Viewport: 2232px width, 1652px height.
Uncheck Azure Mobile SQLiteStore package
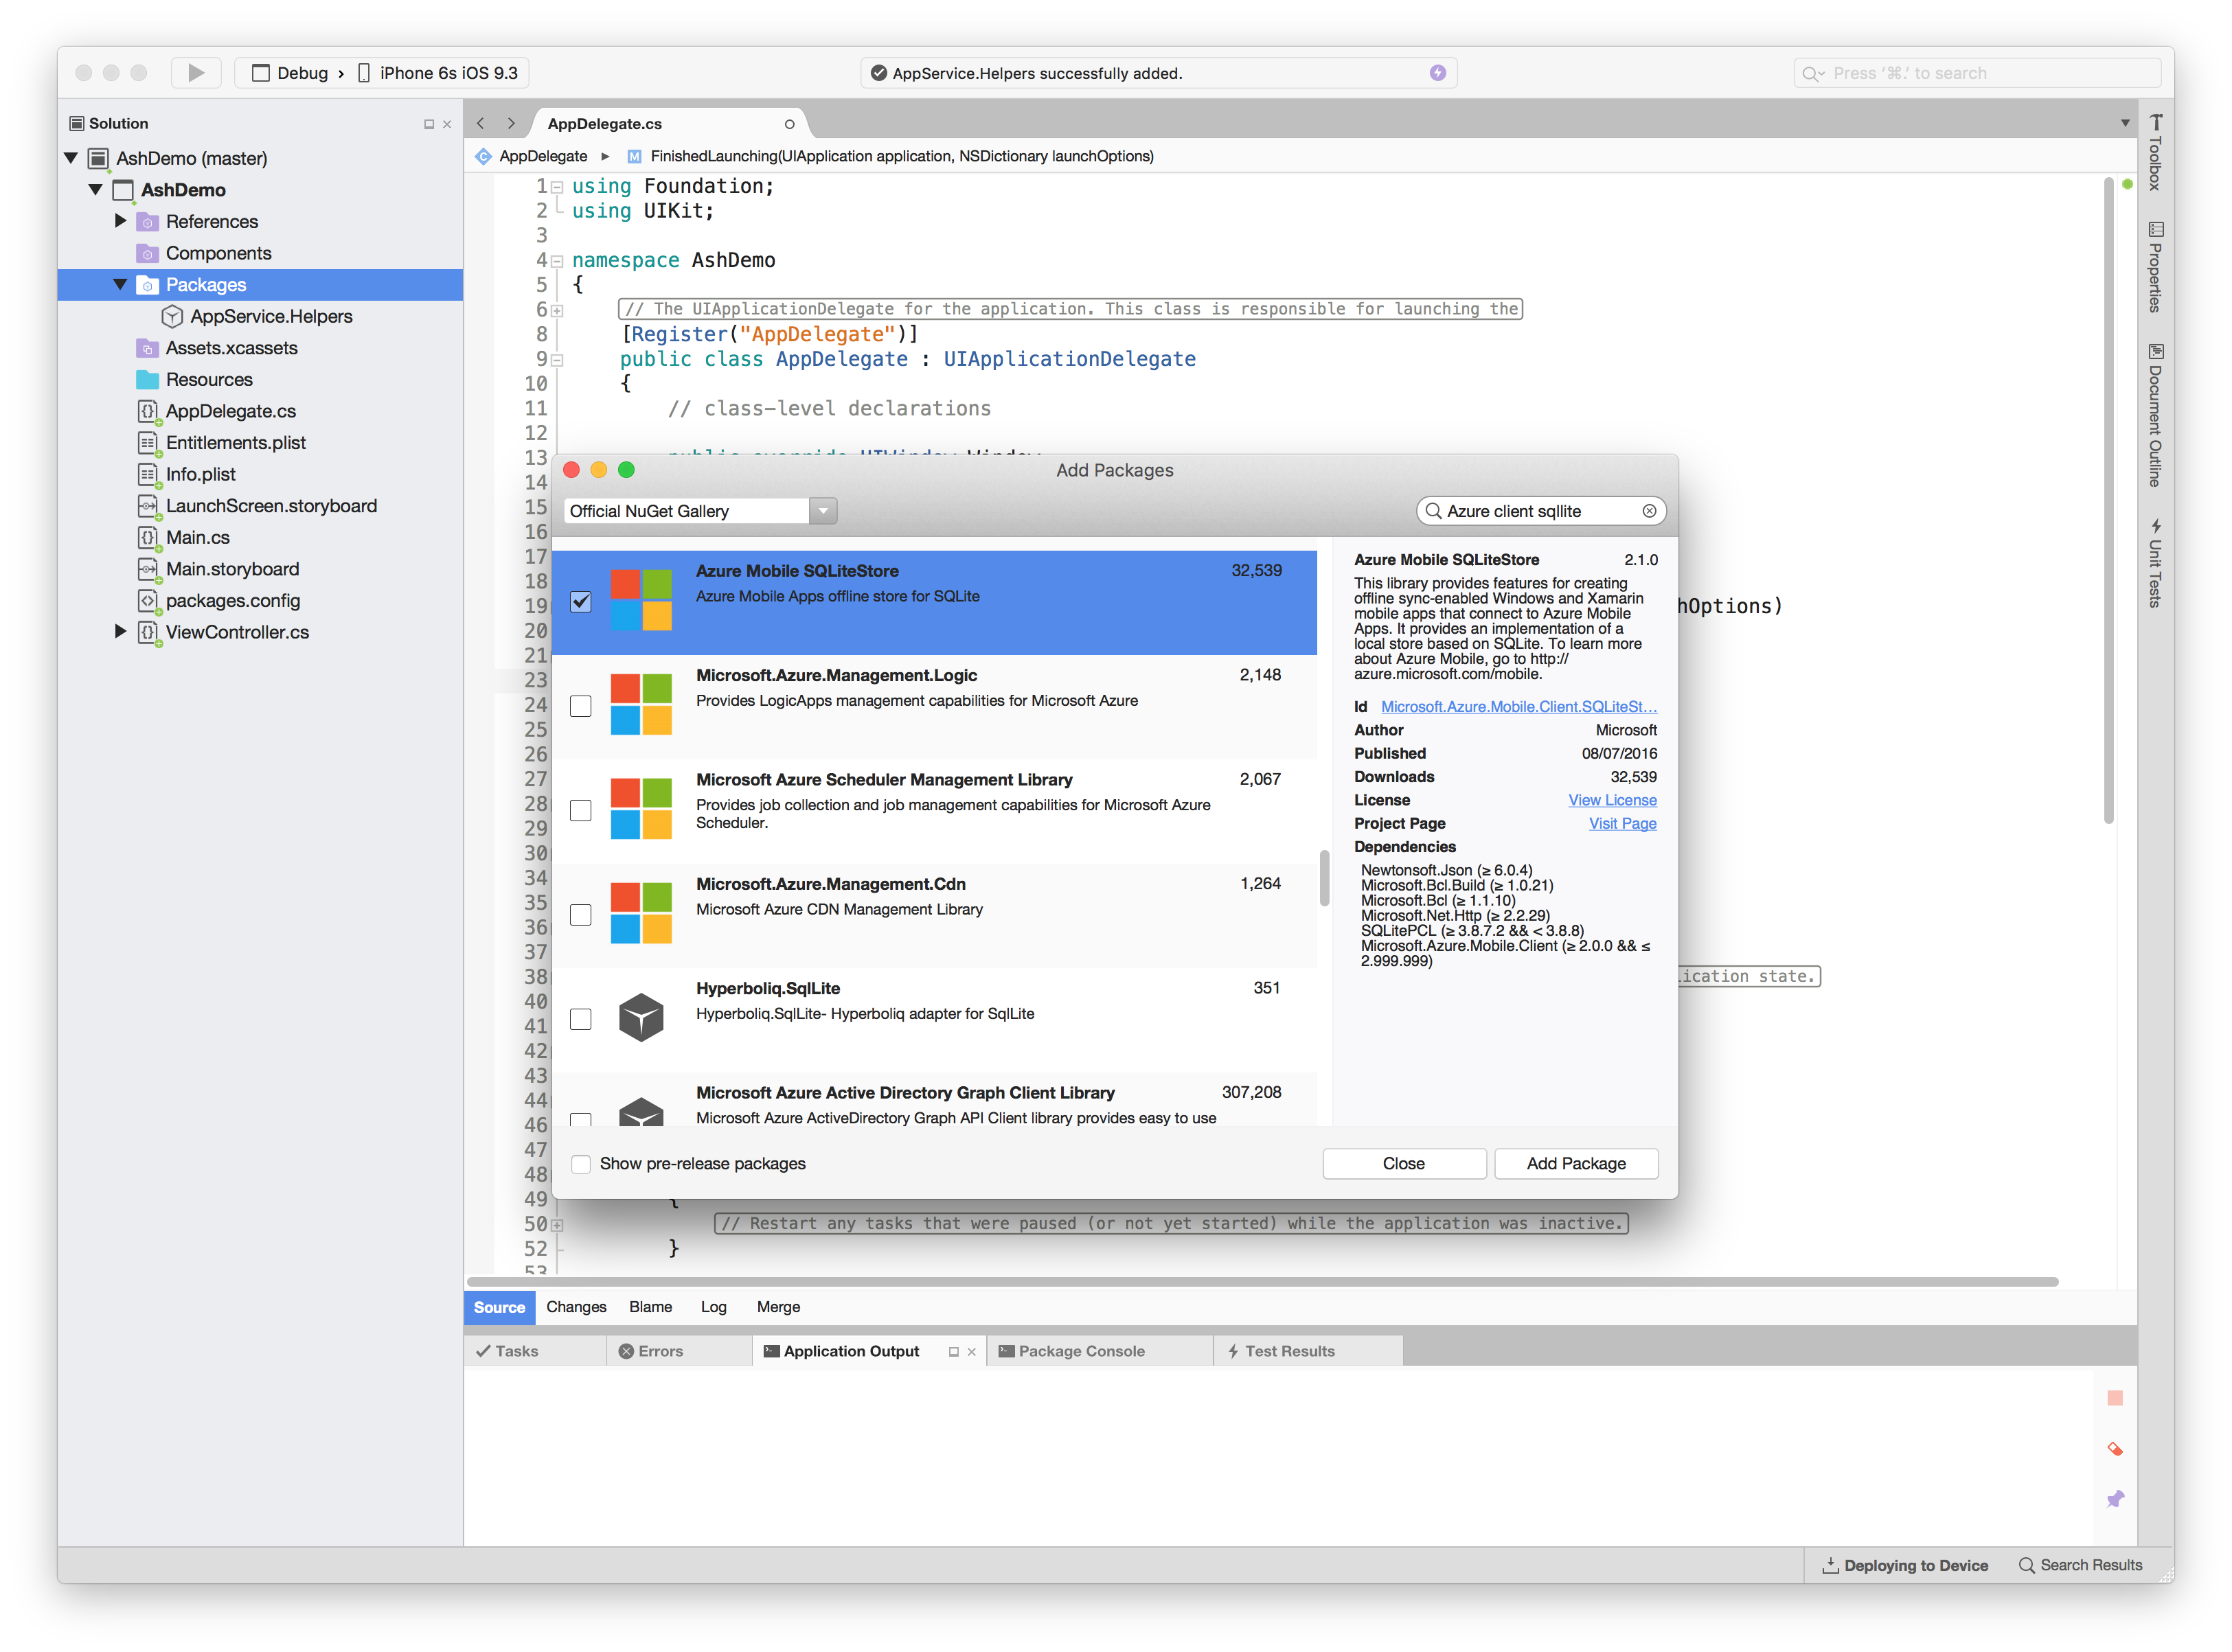[581, 601]
